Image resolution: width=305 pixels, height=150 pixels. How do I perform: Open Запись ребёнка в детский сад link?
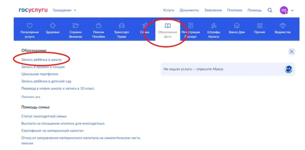pos(46,81)
